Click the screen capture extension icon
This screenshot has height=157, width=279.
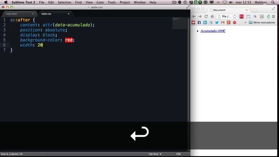[x=248, y=17]
